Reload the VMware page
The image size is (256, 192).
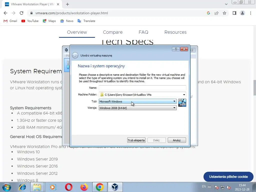(x=21, y=13)
